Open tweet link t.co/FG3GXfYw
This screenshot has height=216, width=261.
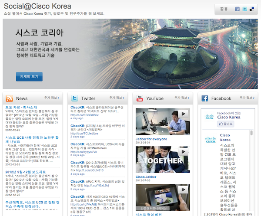coord(84,115)
